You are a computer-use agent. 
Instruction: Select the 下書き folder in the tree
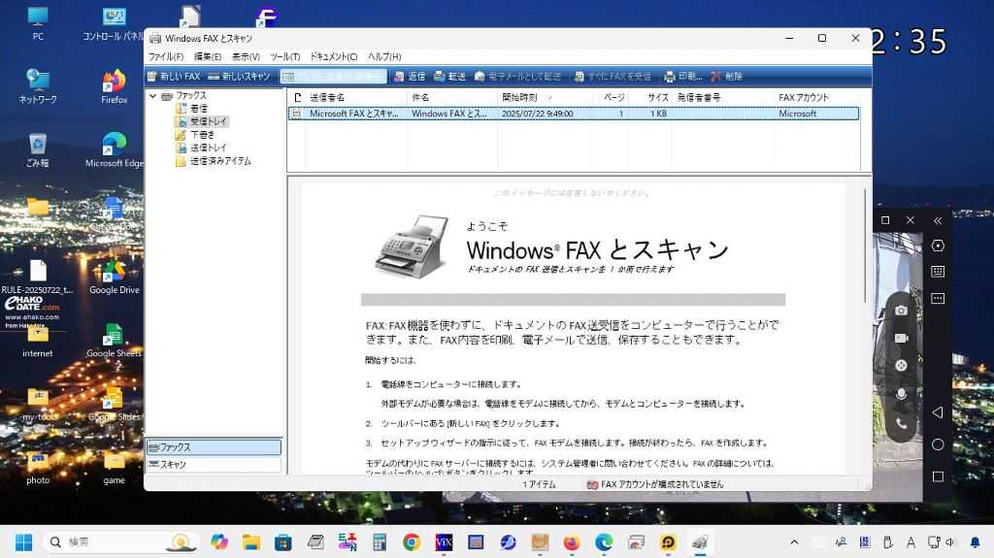click(202, 135)
